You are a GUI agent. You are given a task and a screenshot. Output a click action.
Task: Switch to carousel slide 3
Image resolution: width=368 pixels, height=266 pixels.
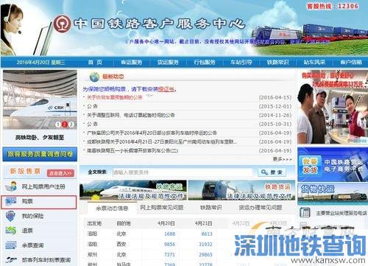pos(71,125)
